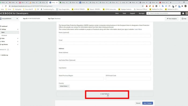Switch to the Gmail browser tab
The height and width of the screenshot is (106, 188).
click(x=13, y=2)
